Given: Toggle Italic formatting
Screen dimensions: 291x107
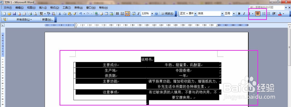Looking at the screenshot, I should [244, 14].
